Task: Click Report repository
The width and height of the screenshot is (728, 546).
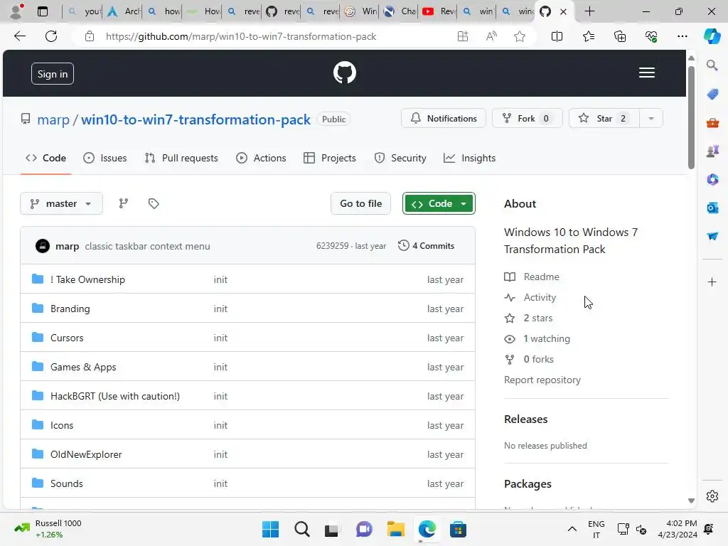Action: pos(542,380)
